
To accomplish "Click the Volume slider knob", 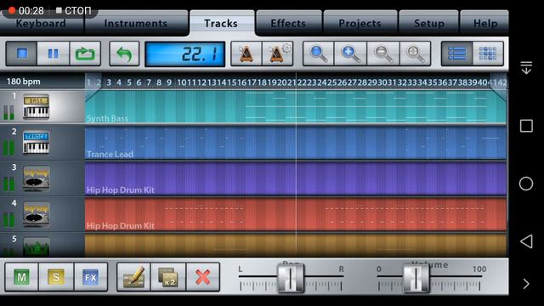I will [x=416, y=278].
